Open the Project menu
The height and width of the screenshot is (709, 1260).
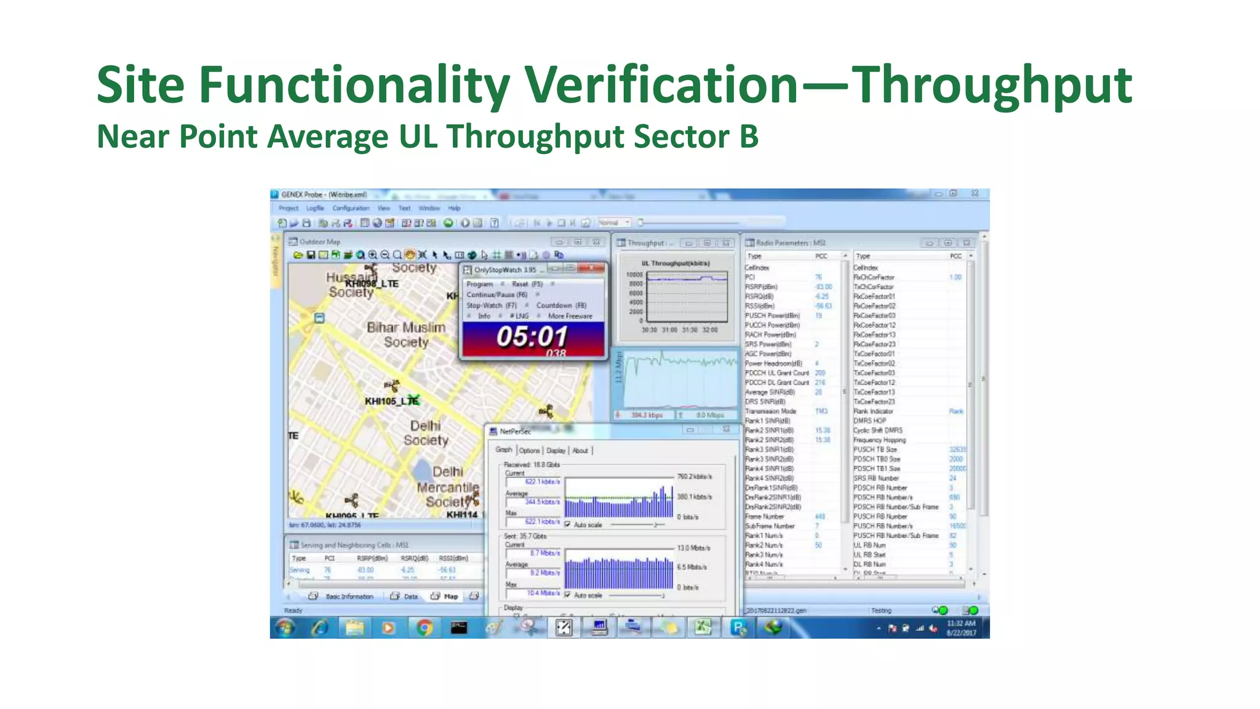[289, 208]
